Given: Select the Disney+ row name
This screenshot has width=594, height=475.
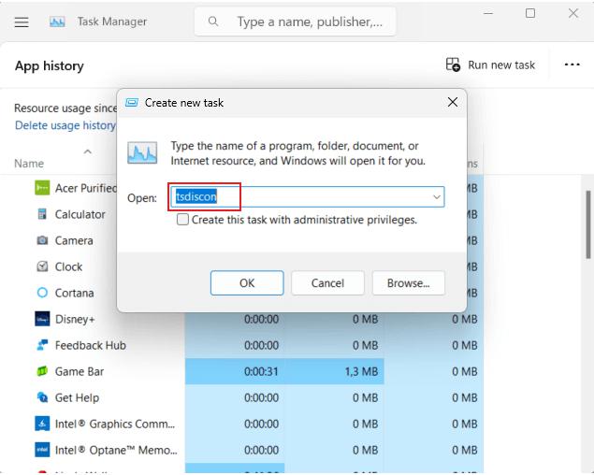Looking at the screenshot, I should coord(75,319).
